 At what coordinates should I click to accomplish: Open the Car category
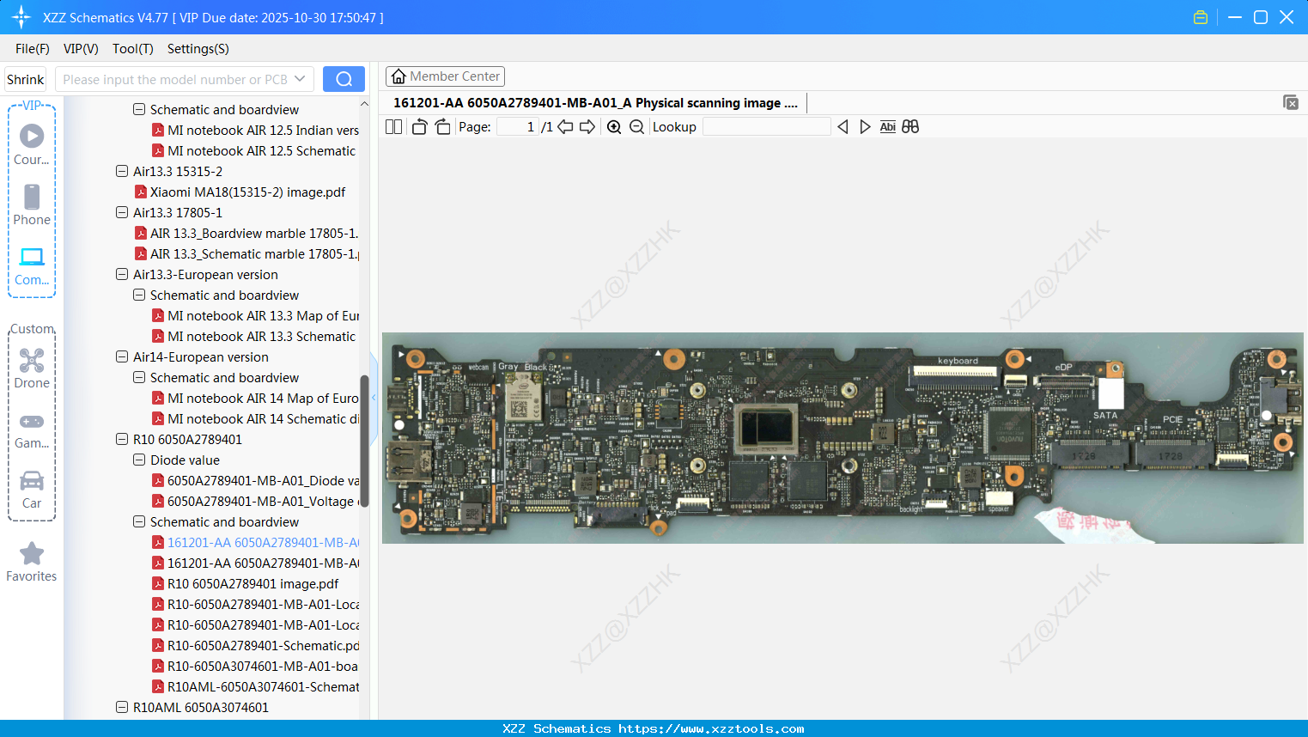(x=32, y=489)
